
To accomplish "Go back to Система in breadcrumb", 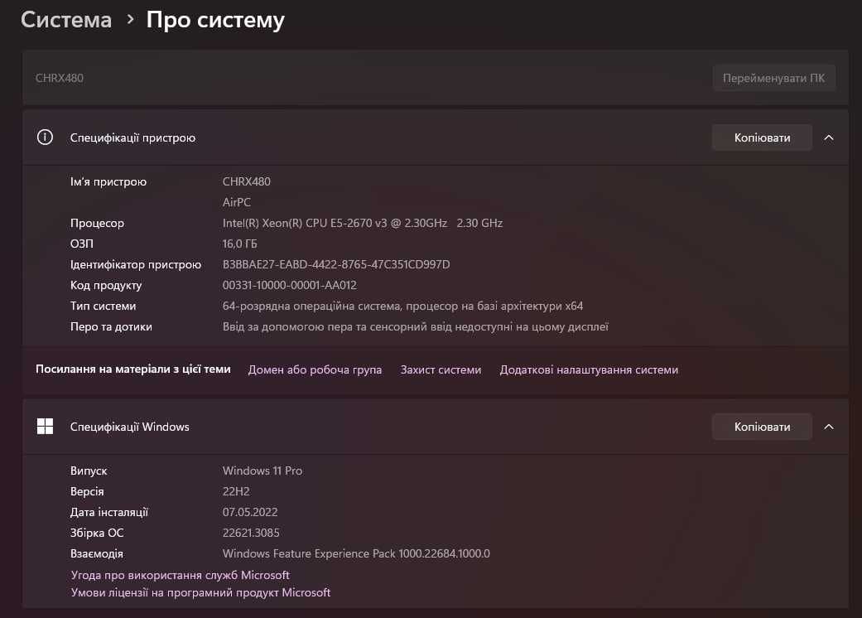I will click(66, 20).
